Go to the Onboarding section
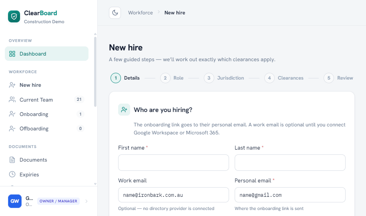The height and width of the screenshot is (216, 366). pos(47,114)
